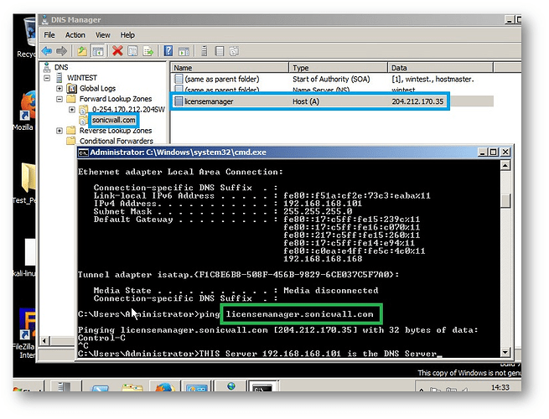Open the View menu

[102, 35]
